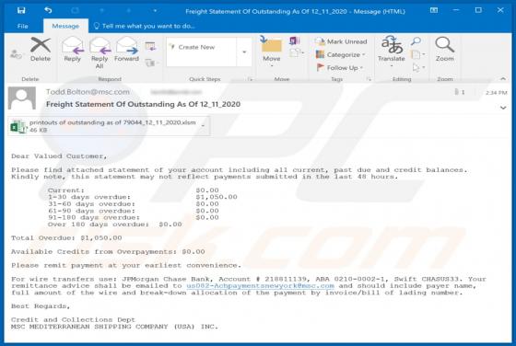The image size is (516, 346).
Task: Click the us082-Achpaymentsnewyork@msc.com link
Action: (x=260, y=286)
